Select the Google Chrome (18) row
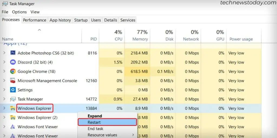Image resolution: width=277 pixels, height=138 pixels. 131,71
